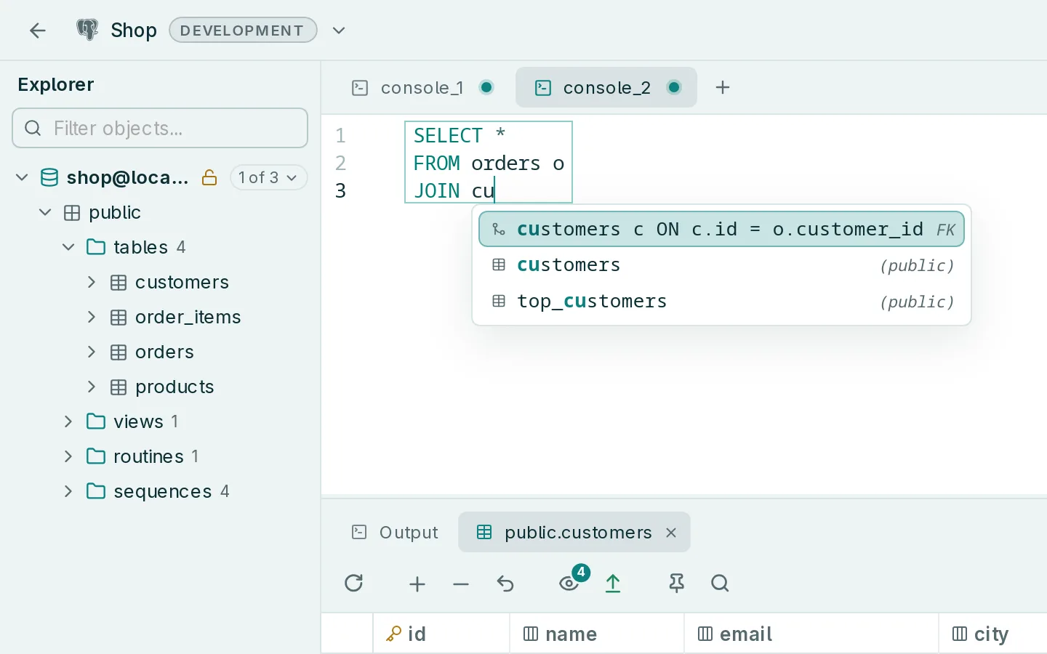The width and height of the screenshot is (1047, 654).
Task: Expand the routines folder
Action: [x=68, y=456]
